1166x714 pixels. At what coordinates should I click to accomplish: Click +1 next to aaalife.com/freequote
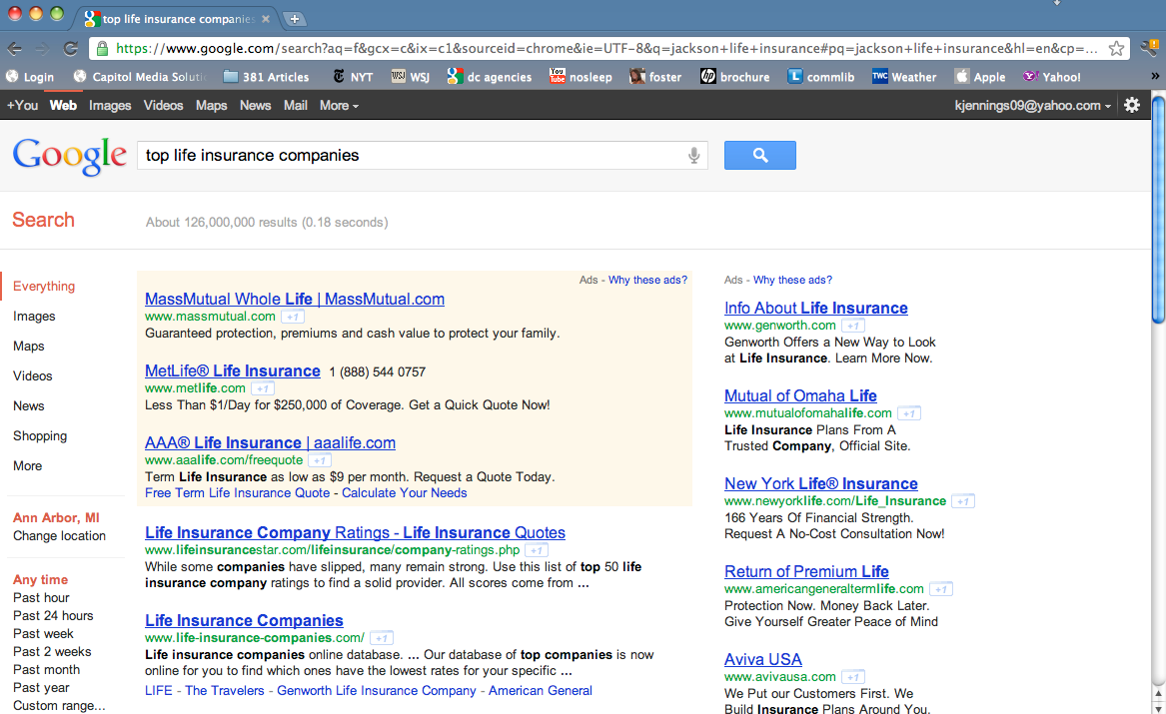pyautogui.click(x=320, y=460)
